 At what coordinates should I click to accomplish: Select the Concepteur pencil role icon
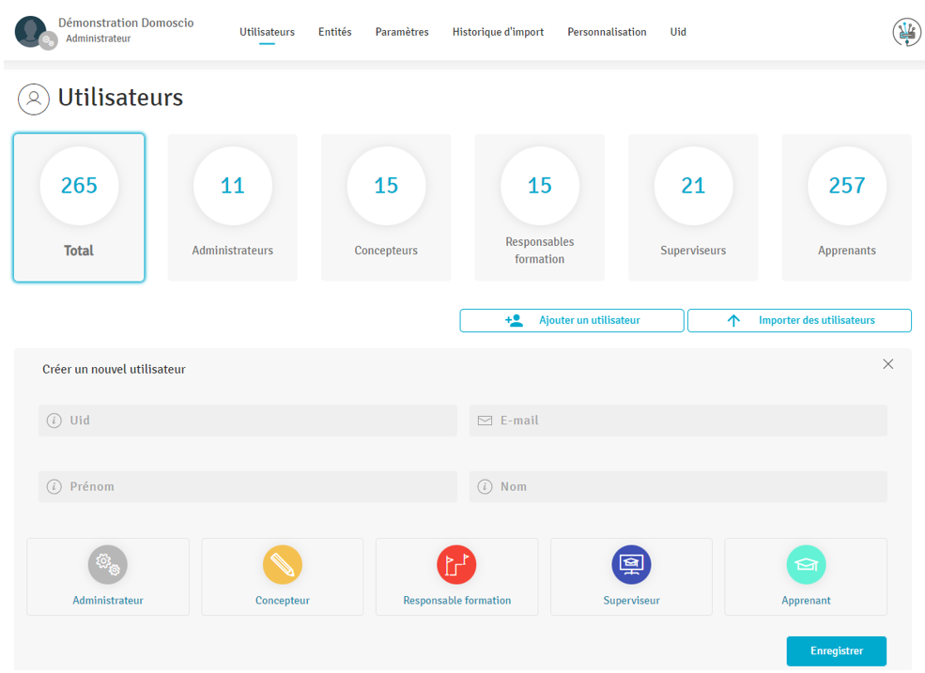(x=283, y=565)
